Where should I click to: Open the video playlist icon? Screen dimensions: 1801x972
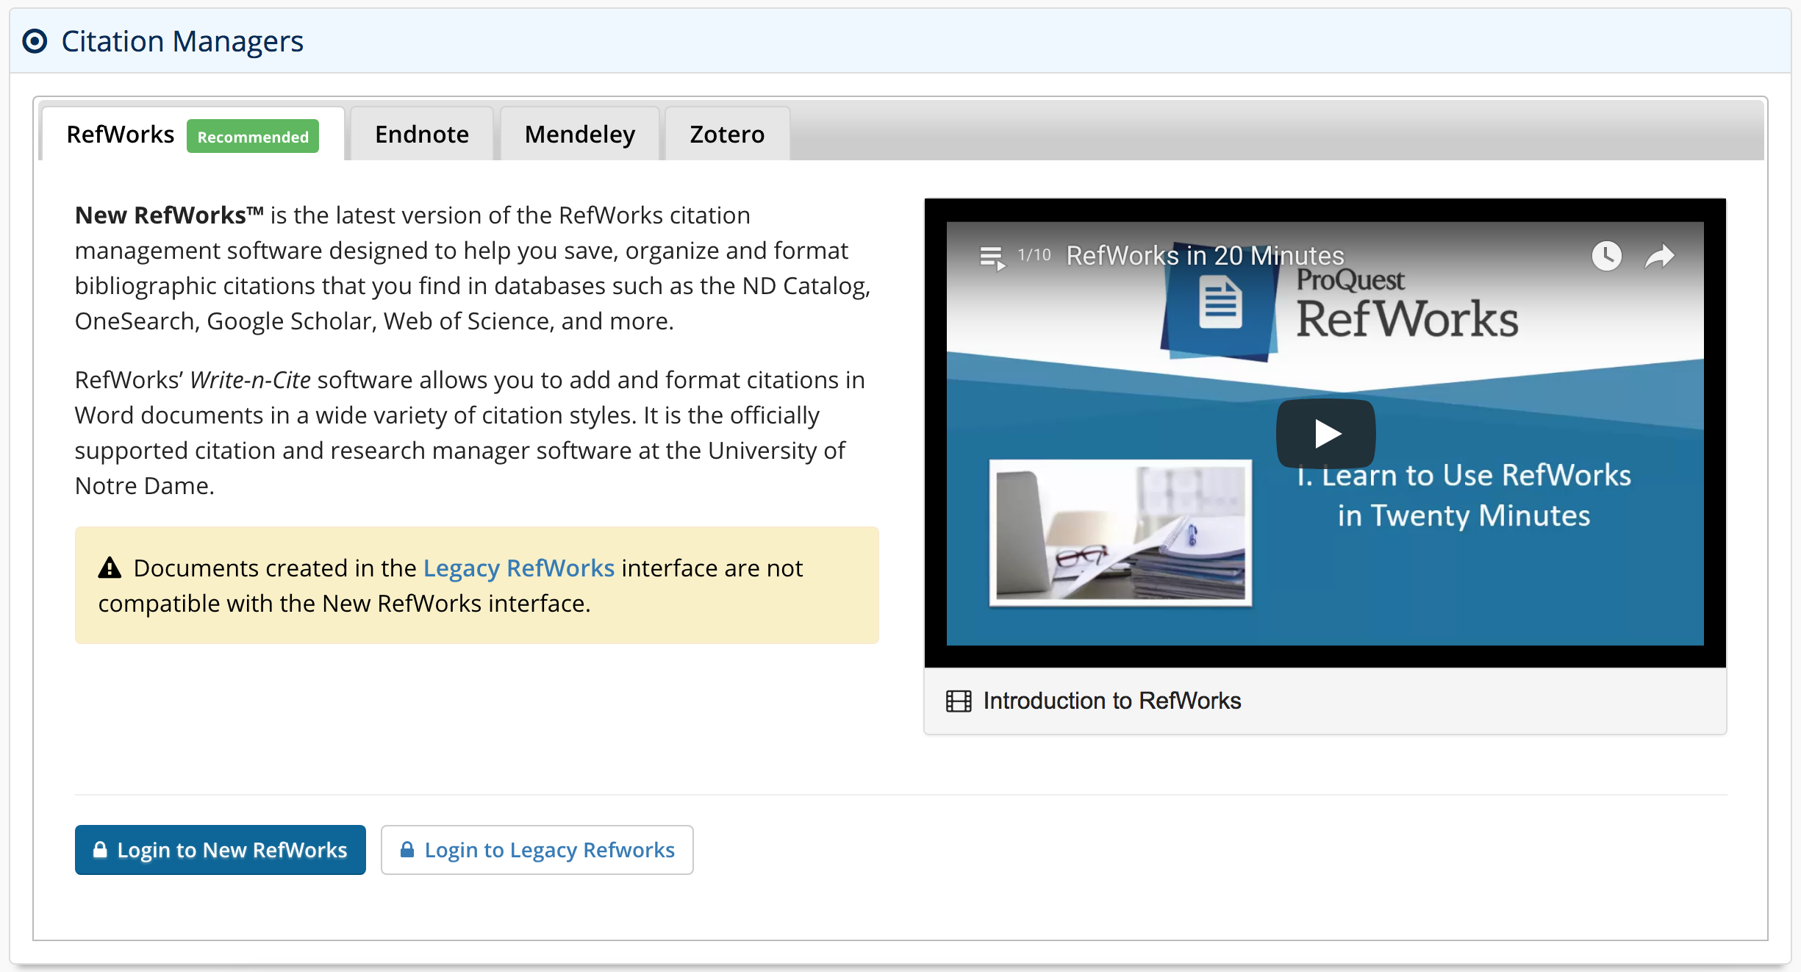(x=992, y=257)
